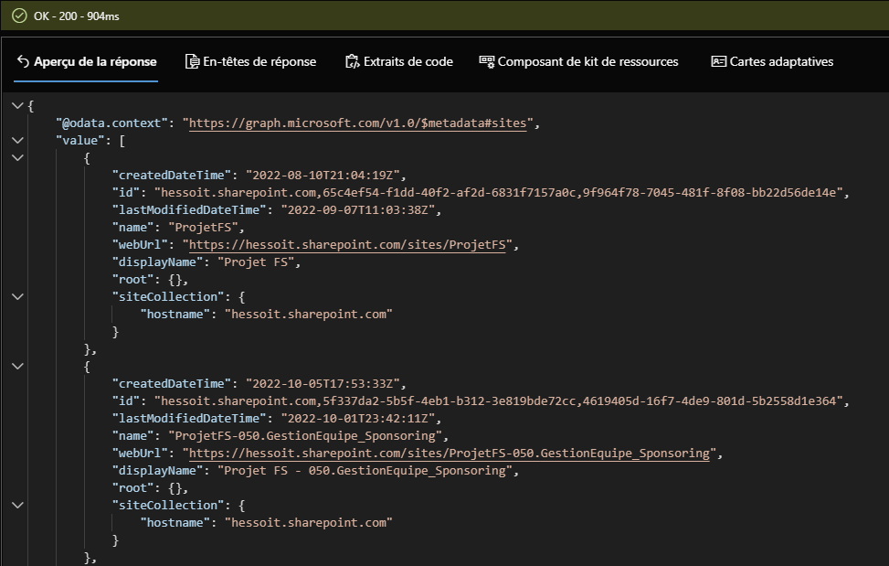This screenshot has height=566, width=889.
Task: Switch to the Extraits de code tab
Action: [x=399, y=61]
